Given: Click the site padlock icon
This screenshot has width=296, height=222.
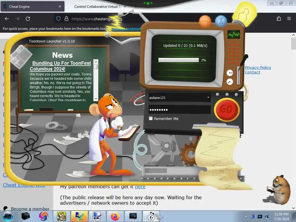Looking at the screenshot, I should click(66, 18).
